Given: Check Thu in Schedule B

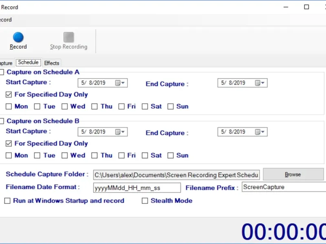Looking at the screenshot, I should tap(95, 155).
